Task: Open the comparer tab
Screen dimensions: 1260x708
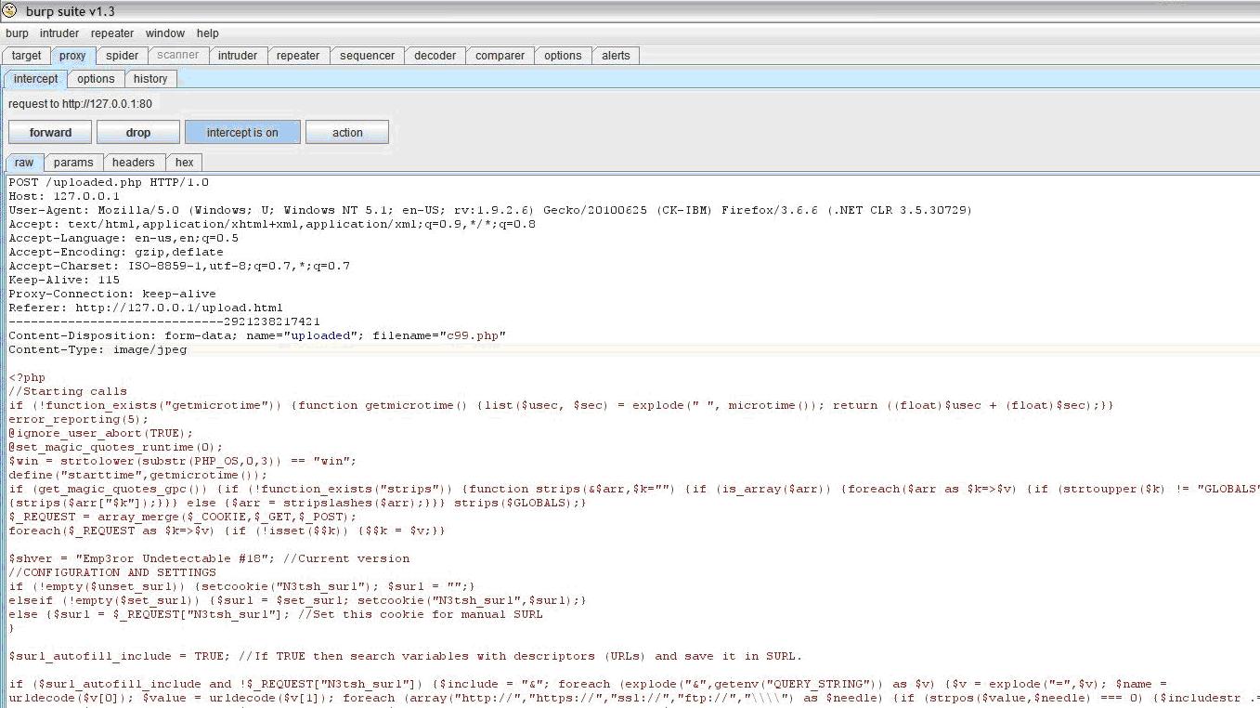Action: 500,56
